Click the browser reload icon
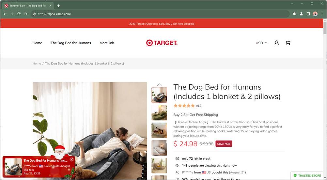The height and width of the screenshot is (180, 327). (19, 14)
